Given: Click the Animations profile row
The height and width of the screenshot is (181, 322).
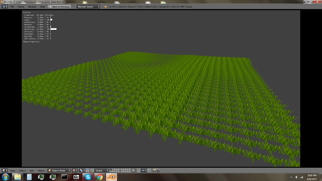Looking at the screenshot, I should 37,22.
